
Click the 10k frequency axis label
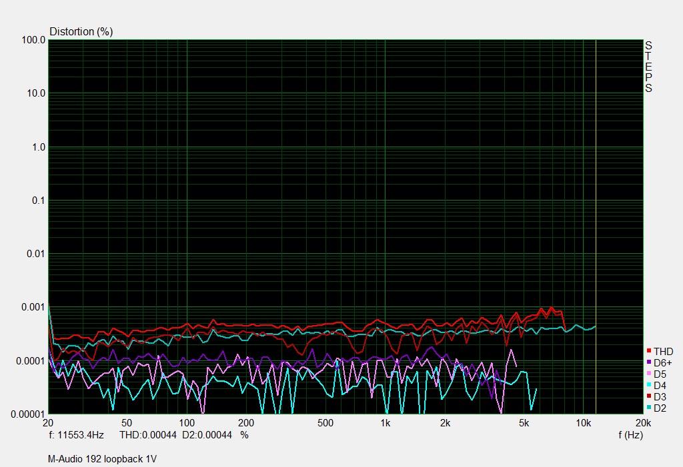click(583, 423)
